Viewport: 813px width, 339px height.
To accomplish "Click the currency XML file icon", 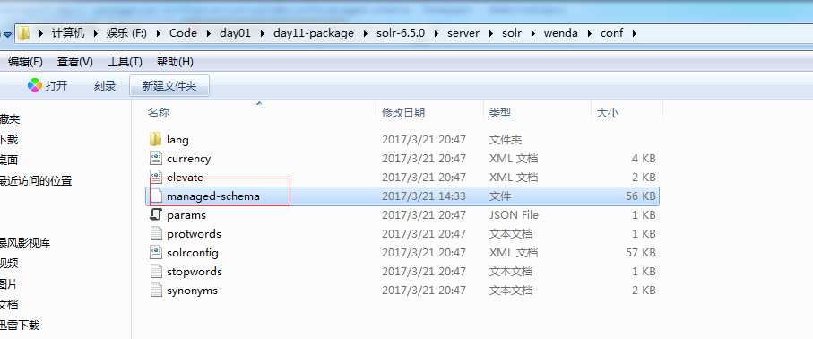I will pos(156,159).
